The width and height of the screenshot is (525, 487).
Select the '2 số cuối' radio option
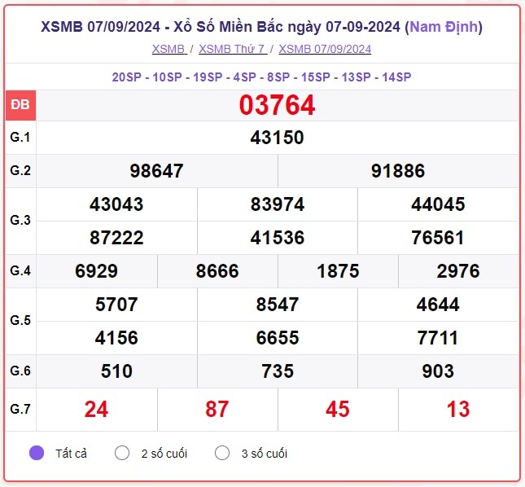click(x=122, y=453)
